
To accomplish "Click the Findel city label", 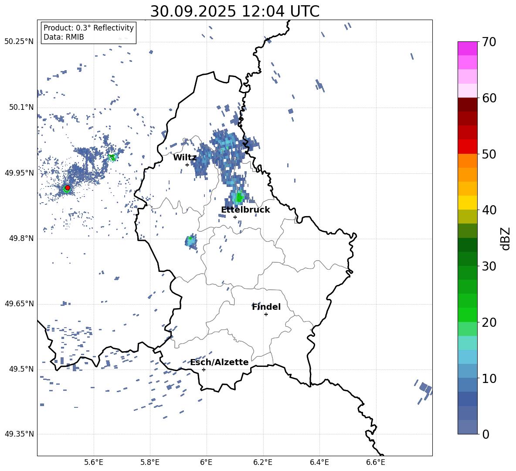I will 266,307.
